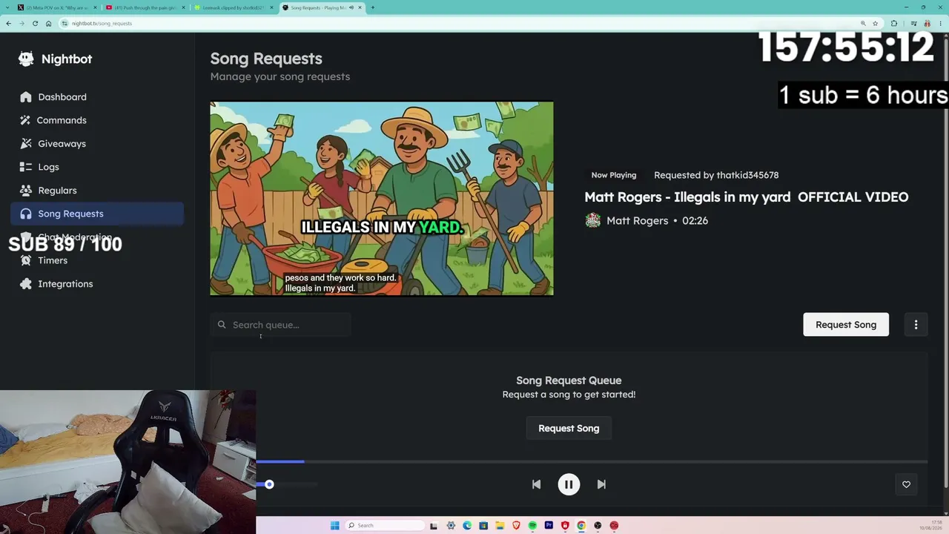
Task: Click the address bar URL nightbot.tv
Action: [102, 23]
